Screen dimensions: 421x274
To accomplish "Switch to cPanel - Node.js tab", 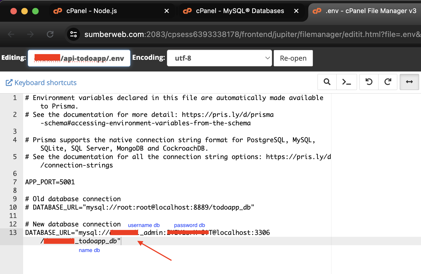I will pos(91,11).
